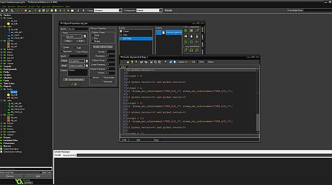Select the Speed Horizontal action arrow icon
Viewport: 332px width, 185px height.
(186, 36)
